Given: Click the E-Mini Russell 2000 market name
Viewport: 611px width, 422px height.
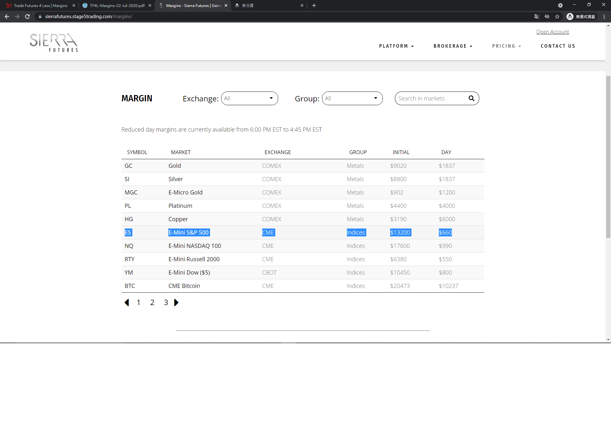Looking at the screenshot, I should point(194,259).
